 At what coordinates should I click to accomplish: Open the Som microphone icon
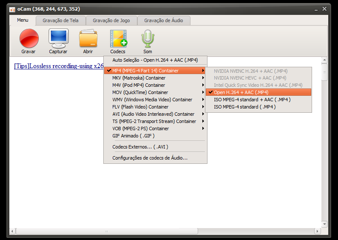[x=148, y=41]
